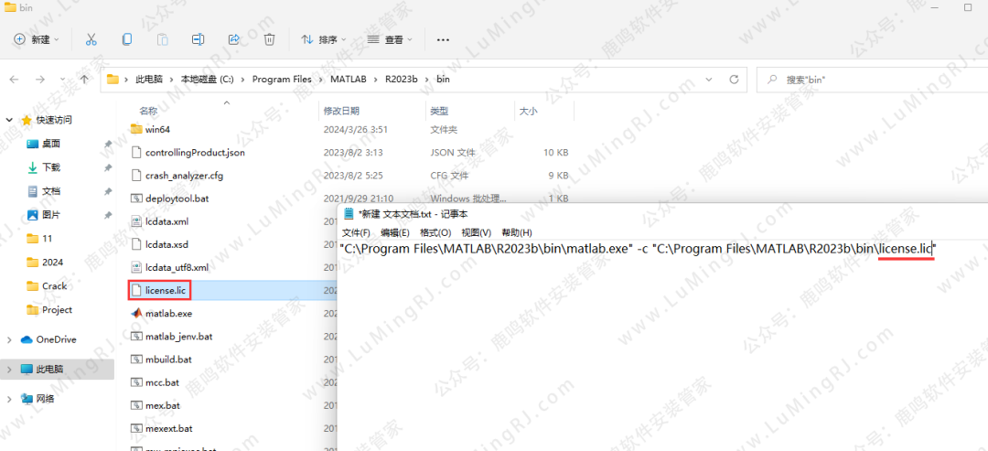The image size is (988, 451).
Task: Click the 名称 column header
Action: (148, 111)
